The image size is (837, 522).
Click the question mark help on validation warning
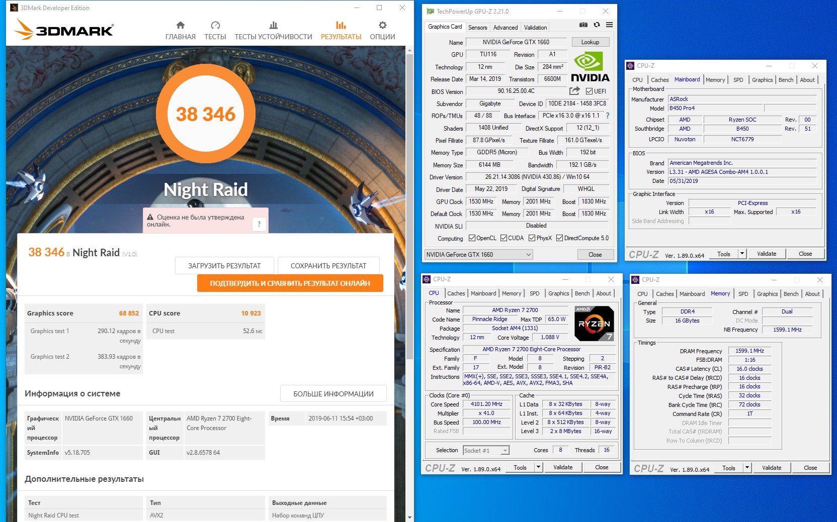(259, 224)
